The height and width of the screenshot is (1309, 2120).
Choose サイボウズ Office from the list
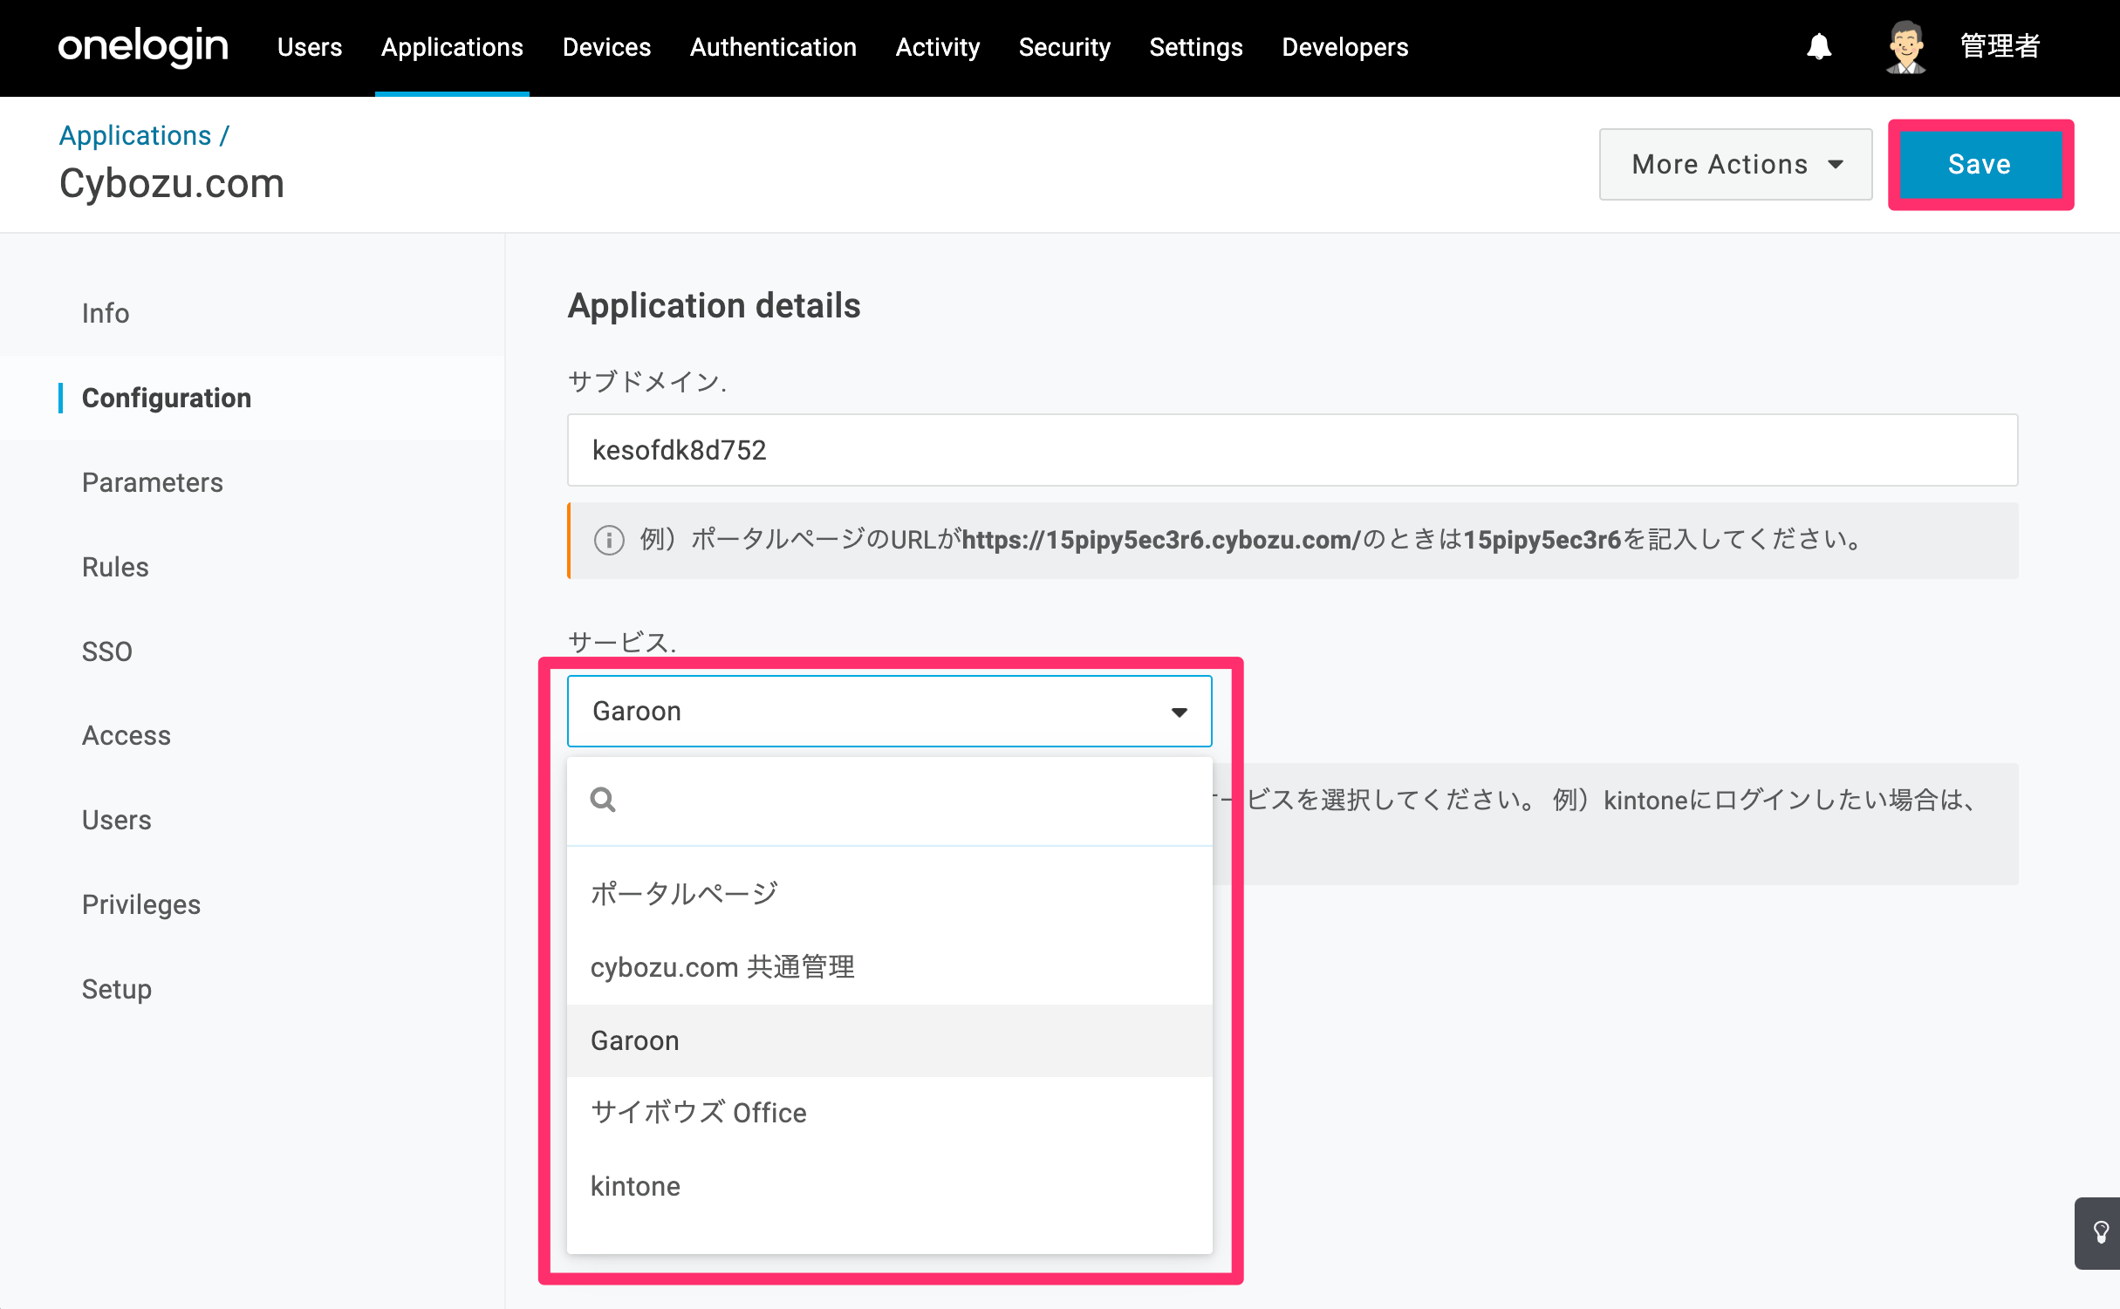889,1113
